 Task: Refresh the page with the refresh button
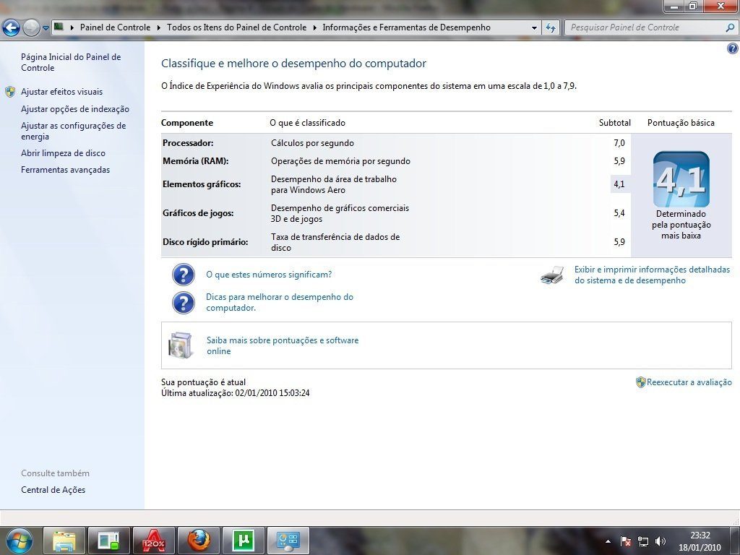coord(551,28)
